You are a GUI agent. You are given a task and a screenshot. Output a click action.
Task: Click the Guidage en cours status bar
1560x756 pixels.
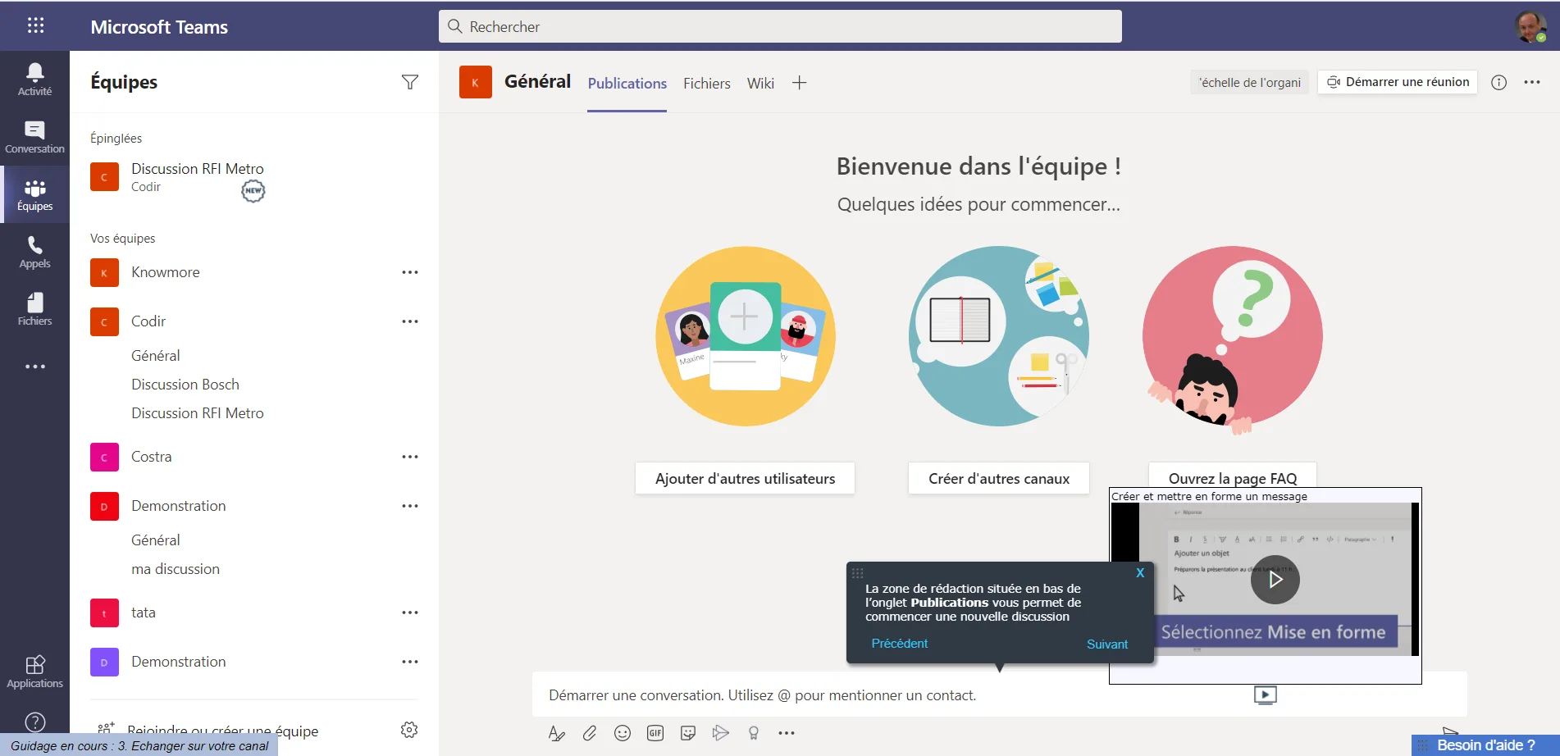tap(139, 745)
